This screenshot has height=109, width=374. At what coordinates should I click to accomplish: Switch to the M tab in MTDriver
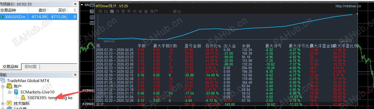[x=140, y=11]
